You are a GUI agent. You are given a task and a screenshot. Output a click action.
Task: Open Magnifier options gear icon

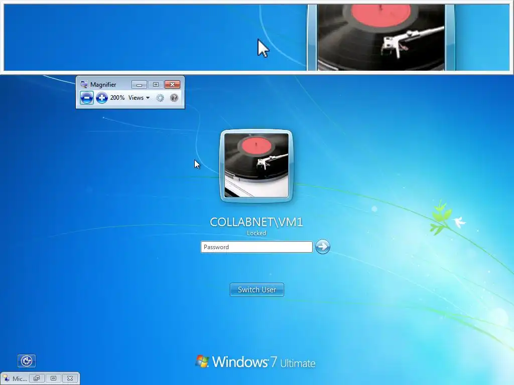[160, 98]
